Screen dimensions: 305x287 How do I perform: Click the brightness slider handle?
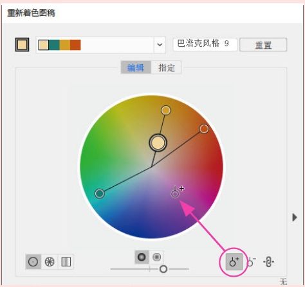(163, 269)
